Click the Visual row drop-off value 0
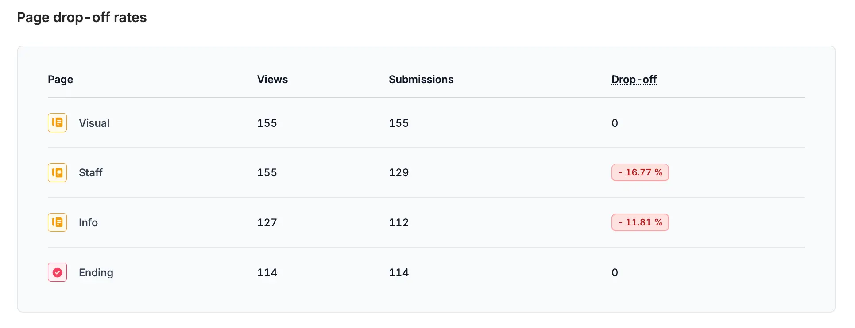This screenshot has height=328, width=855. (615, 123)
